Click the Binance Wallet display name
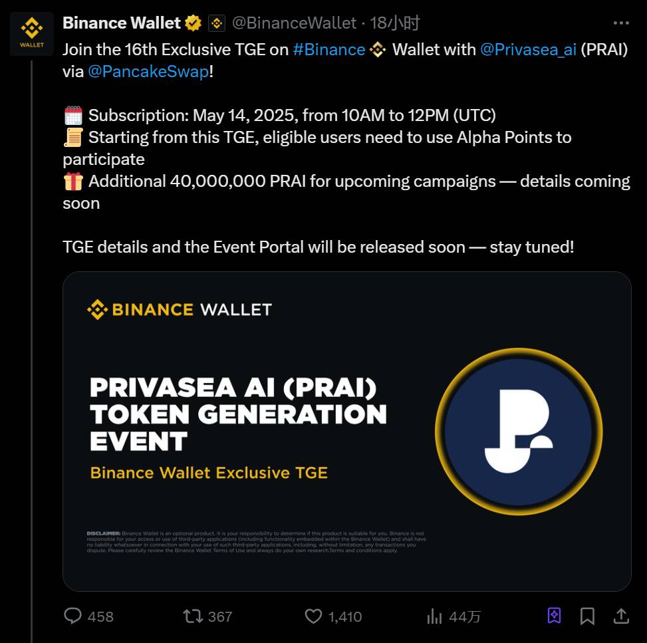This screenshot has height=643, width=647. (x=122, y=23)
